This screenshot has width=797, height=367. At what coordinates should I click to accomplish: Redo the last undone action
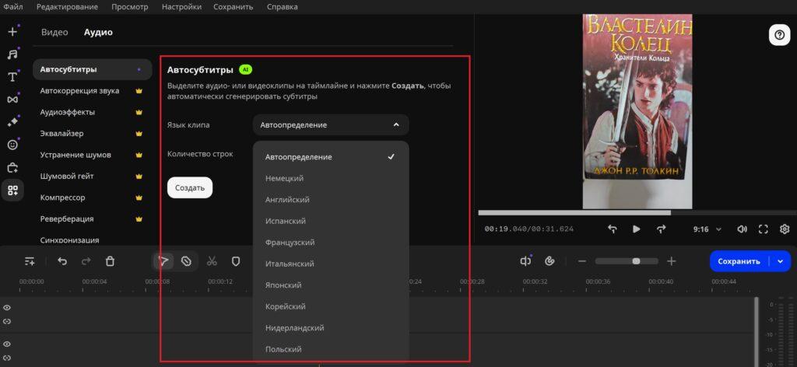click(86, 261)
